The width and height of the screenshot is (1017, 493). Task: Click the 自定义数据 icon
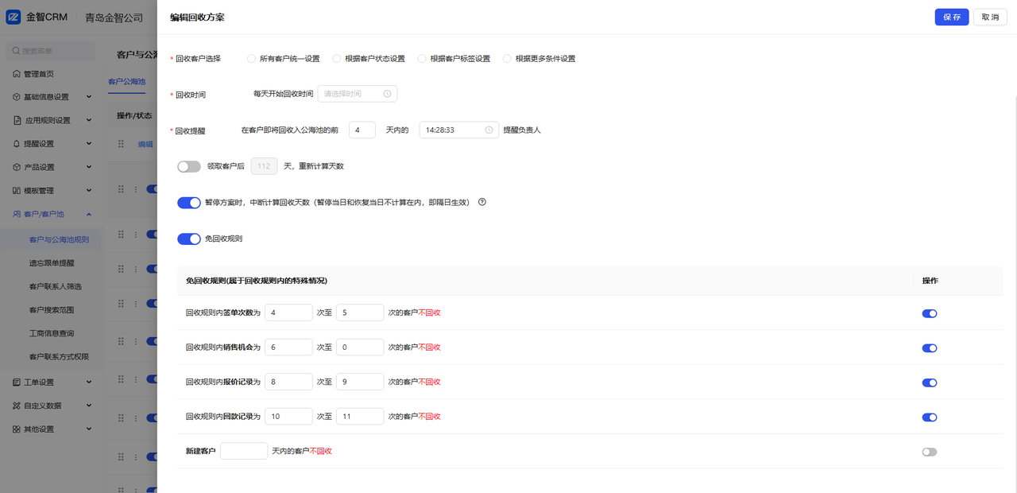17,406
